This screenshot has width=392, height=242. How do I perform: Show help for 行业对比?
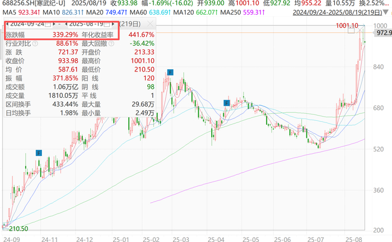pyautogui.click(x=35, y=44)
